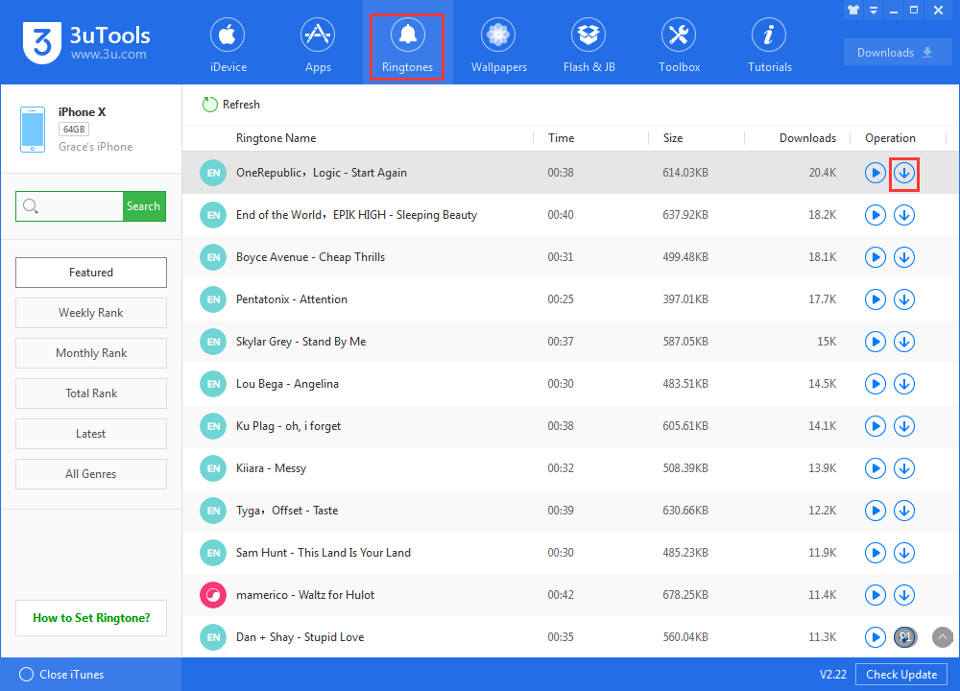Open the Wallpapers section

click(x=498, y=44)
